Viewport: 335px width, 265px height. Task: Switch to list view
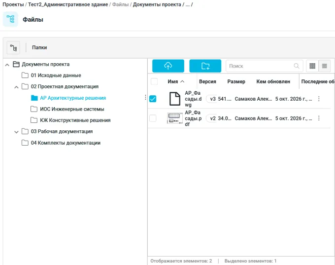(325, 66)
